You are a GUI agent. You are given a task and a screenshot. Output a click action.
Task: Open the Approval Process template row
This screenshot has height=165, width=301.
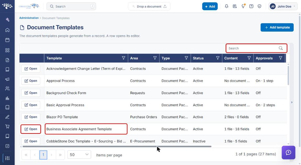point(31,81)
